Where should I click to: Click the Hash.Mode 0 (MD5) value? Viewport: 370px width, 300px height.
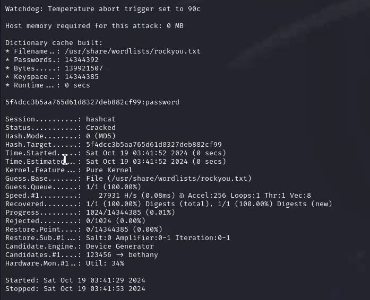101,136
